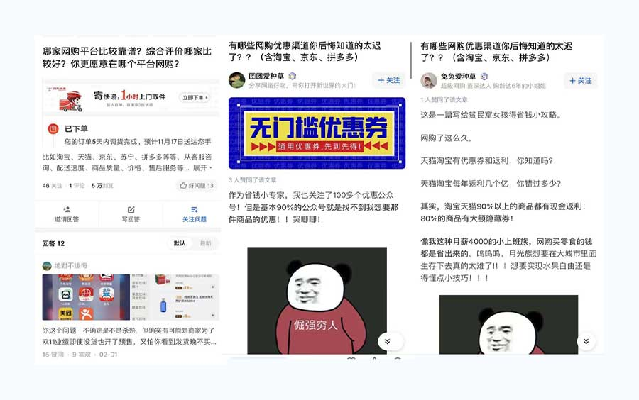Click 立即下单 button in the ad banner
Image resolution: width=639 pixels, height=400 pixels.
195,98
